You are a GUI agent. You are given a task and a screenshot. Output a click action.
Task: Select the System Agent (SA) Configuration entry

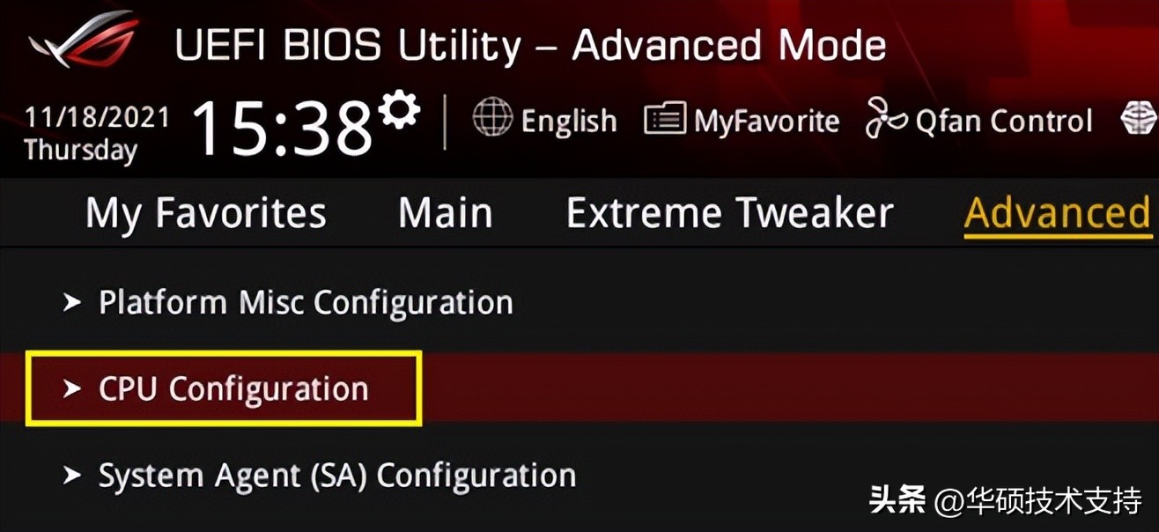click(x=337, y=476)
